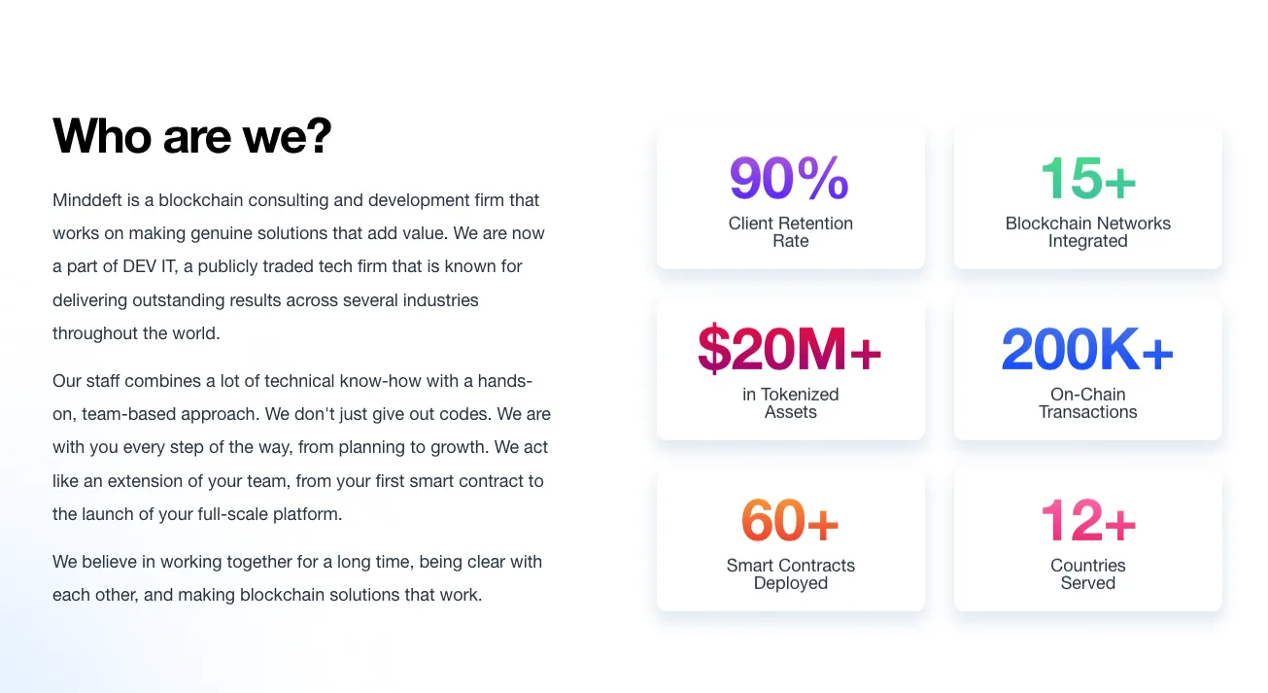Click the paragraph starting 'We believe in working'

[x=297, y=578]
